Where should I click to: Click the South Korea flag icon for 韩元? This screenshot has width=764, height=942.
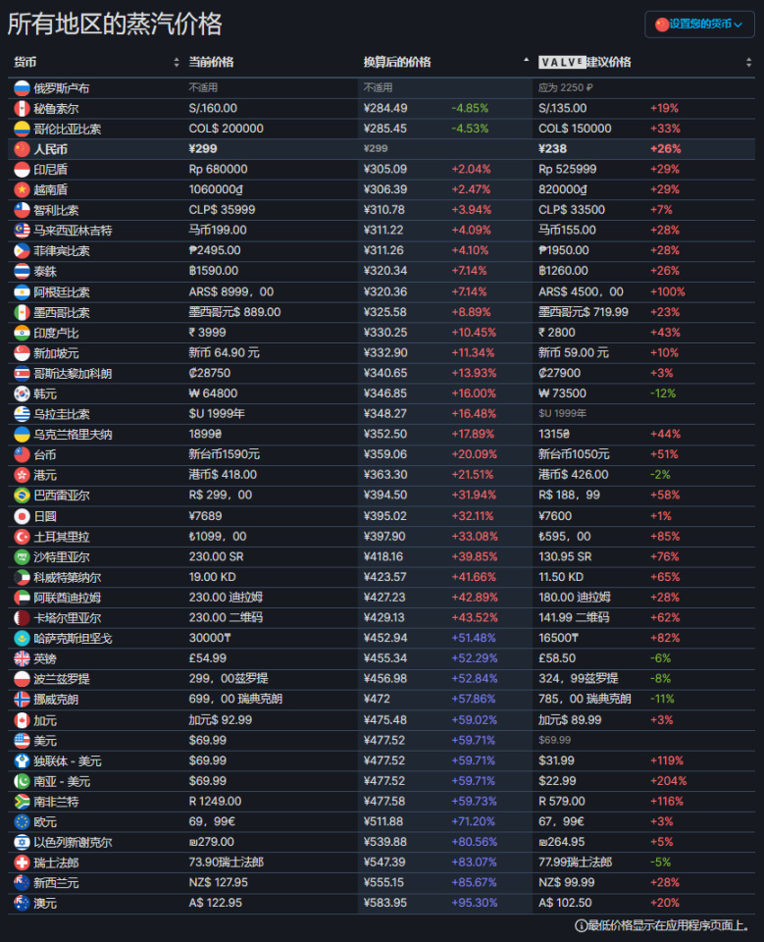(x=22, y=393)
